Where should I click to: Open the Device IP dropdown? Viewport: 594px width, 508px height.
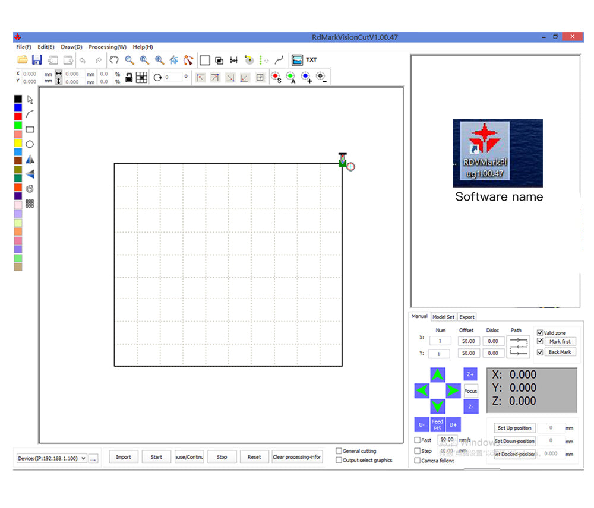point(83,458)
